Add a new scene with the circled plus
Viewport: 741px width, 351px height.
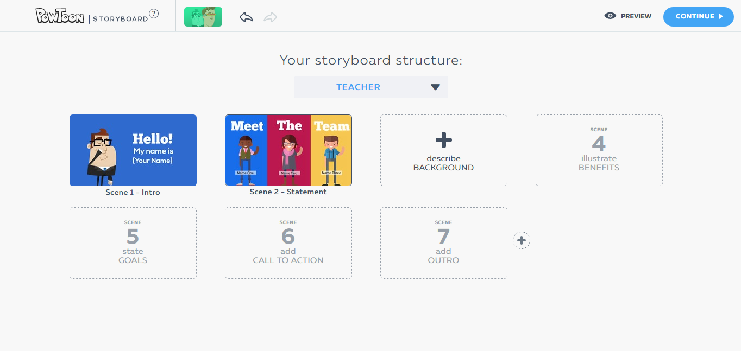522,240
